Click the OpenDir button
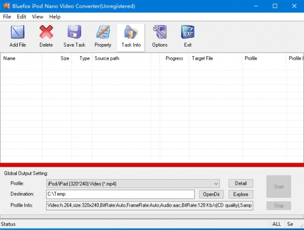 [211, 194]
